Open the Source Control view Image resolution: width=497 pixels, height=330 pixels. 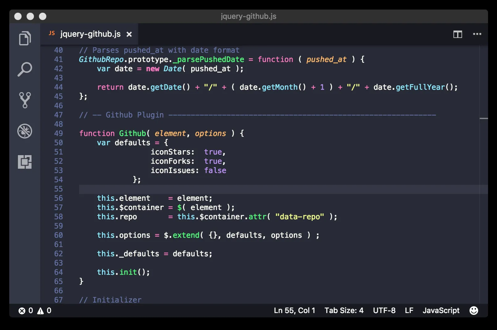tap(25, 100)
